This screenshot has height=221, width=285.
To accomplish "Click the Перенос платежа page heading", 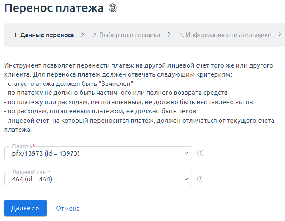I will 54,8.
